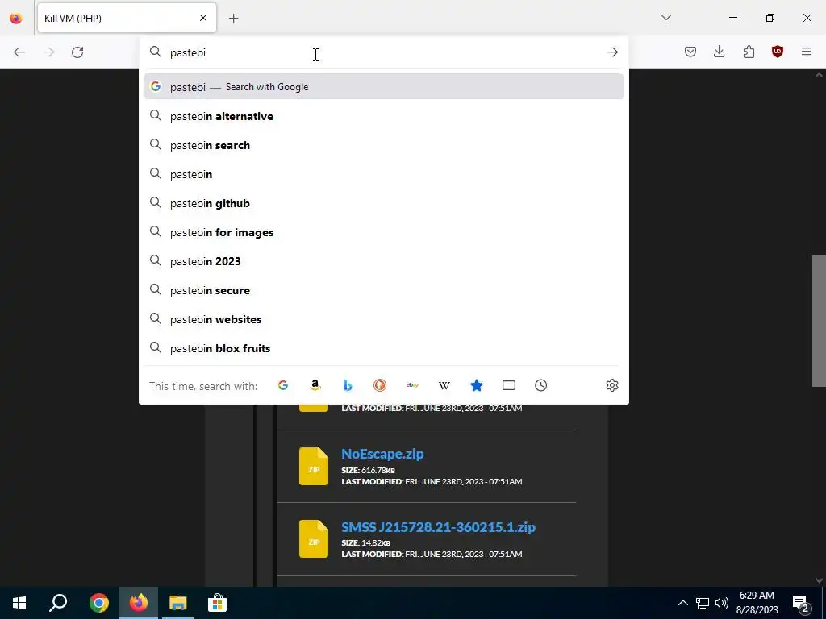Click the NoEscape.zip yellow file icon
Screen dimensions: 826x619
pos(314,467)
